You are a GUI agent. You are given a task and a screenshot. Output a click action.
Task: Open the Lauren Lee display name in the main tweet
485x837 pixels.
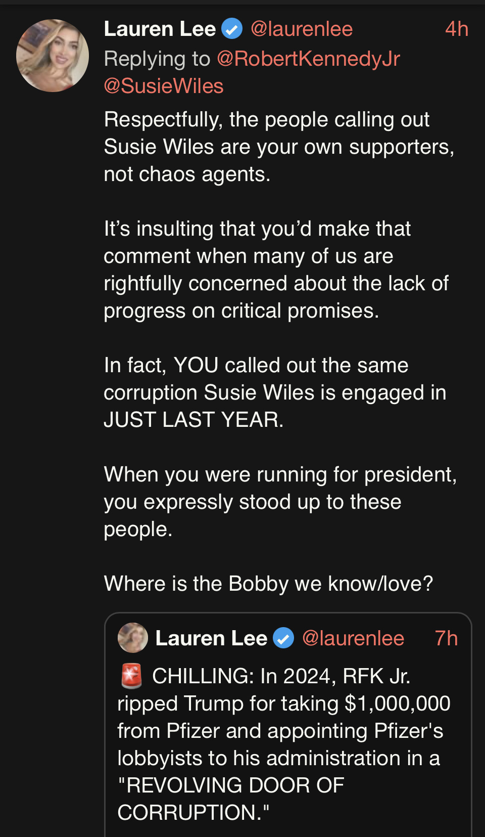pyautogui.click(x=160, y=29)
